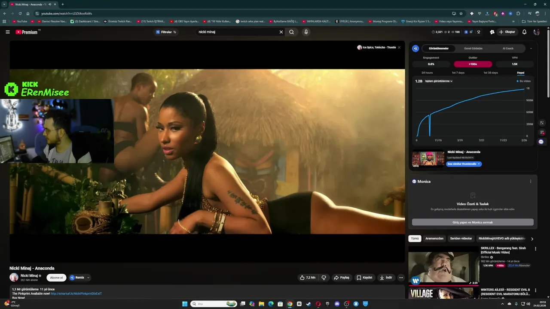Expand the Remix dropdown arrow
550x309 pixels.
tap(88, 278)
